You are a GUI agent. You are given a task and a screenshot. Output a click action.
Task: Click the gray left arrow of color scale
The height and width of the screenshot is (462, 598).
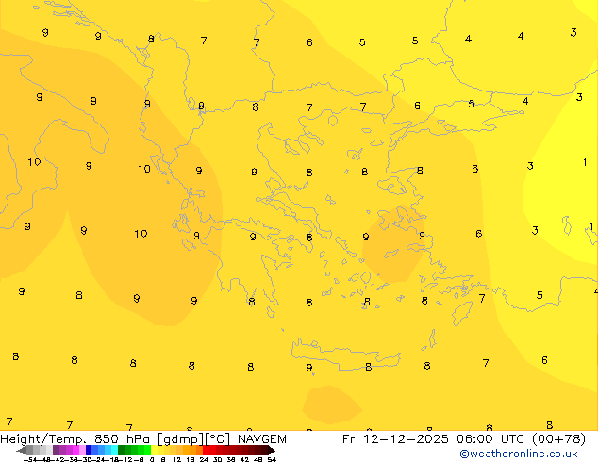tap(22, 450)
